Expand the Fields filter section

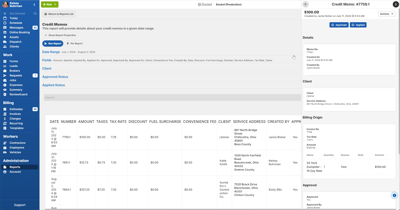point(47,60)
